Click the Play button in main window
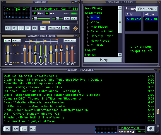 [14, 28]
